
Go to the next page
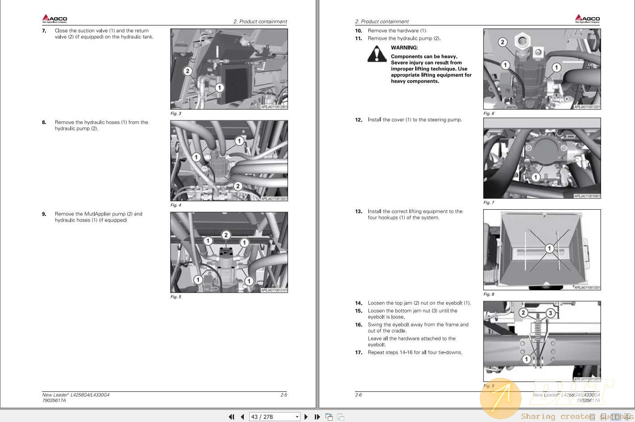pyautogui.click(x=306, y=417)
